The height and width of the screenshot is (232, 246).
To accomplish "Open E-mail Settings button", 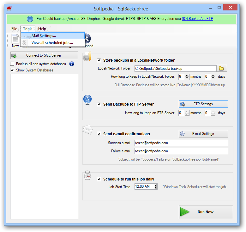I will [203, 134].
